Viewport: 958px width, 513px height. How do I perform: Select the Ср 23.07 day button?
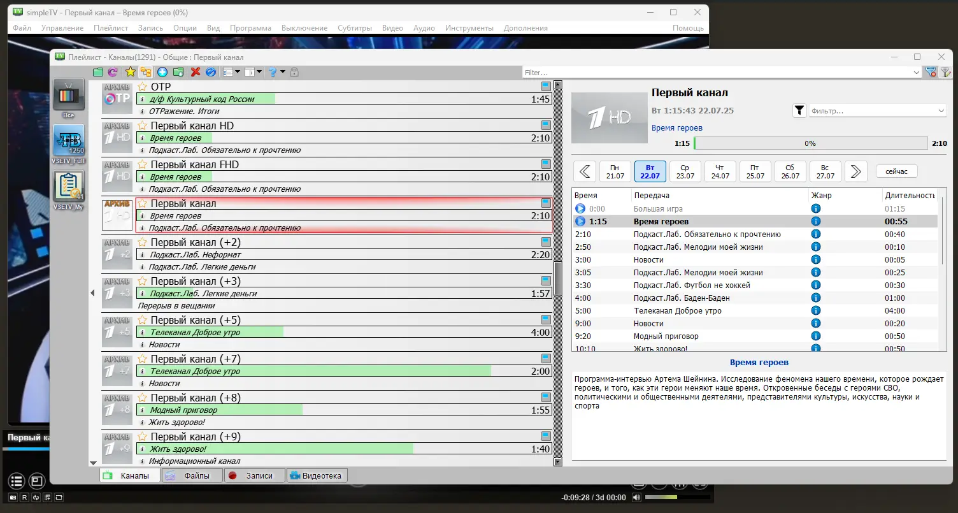(x=685, y=171)
